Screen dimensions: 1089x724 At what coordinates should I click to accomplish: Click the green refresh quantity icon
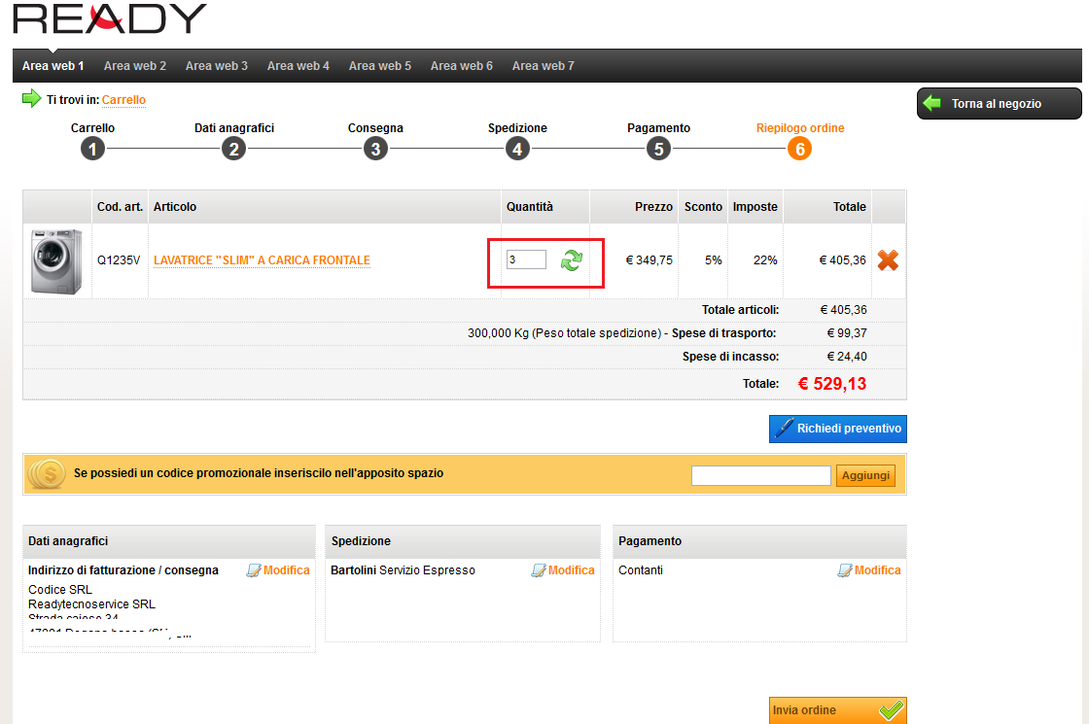(x=572, y=260)
